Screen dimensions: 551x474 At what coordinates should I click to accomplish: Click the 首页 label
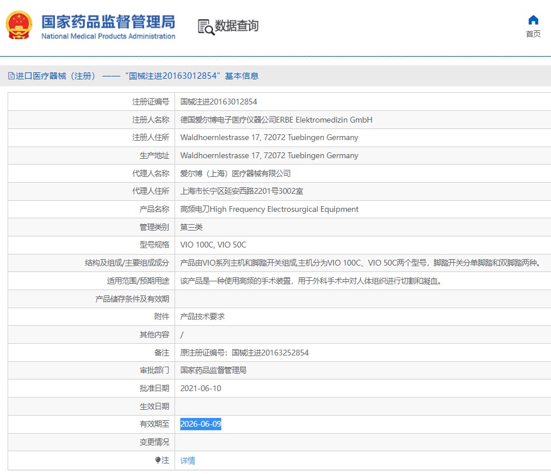[533, 34]
